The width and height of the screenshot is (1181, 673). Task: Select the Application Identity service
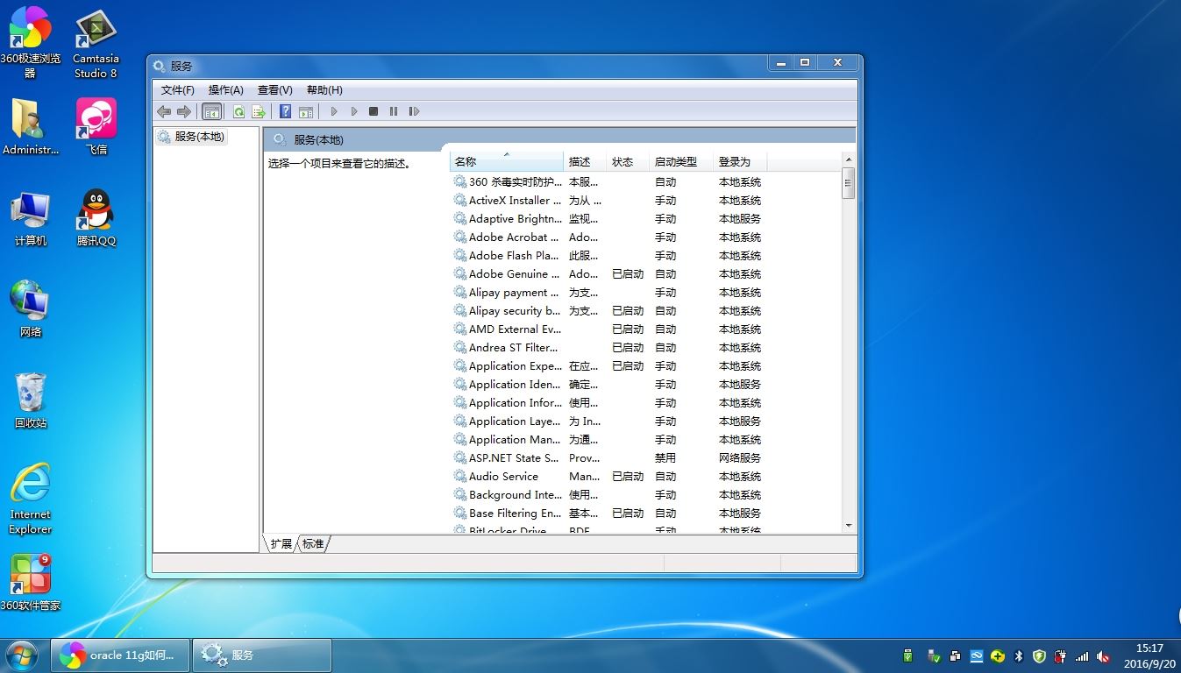[x=608, y=385]
